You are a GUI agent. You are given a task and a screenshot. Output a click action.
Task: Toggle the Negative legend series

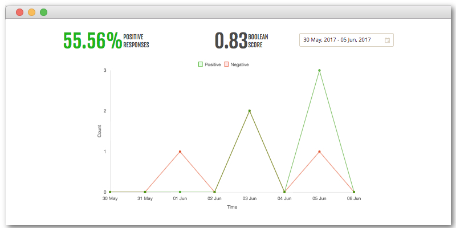237,64
